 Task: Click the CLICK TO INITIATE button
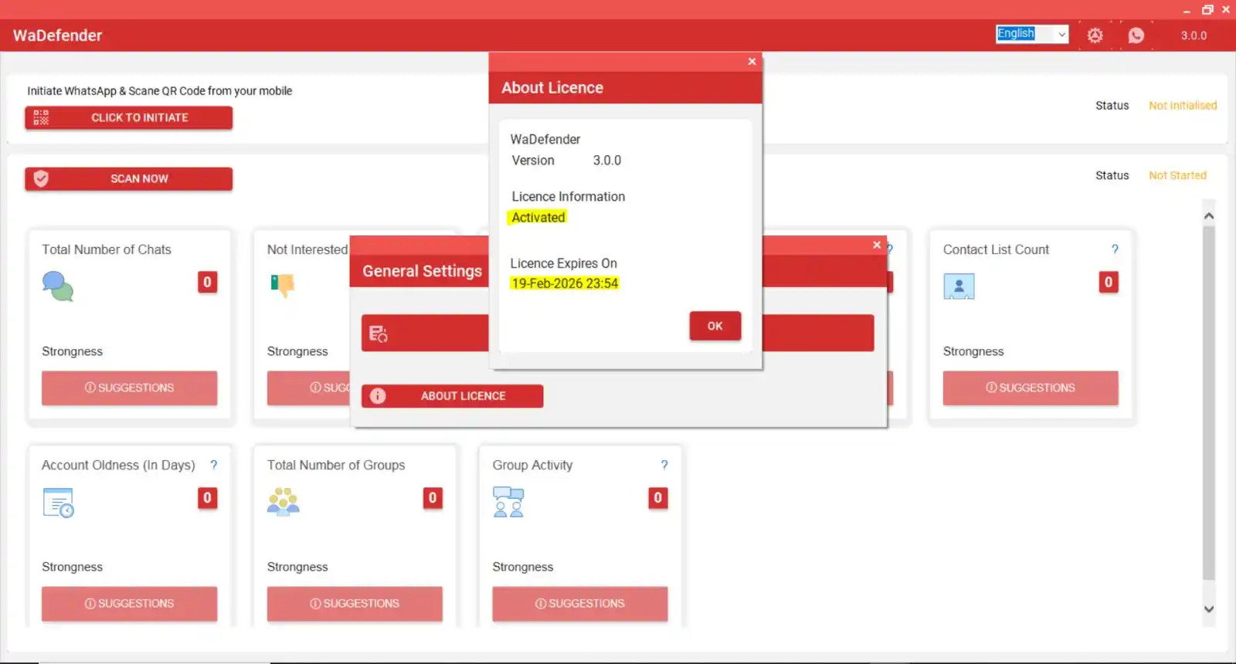coord(128,117)
